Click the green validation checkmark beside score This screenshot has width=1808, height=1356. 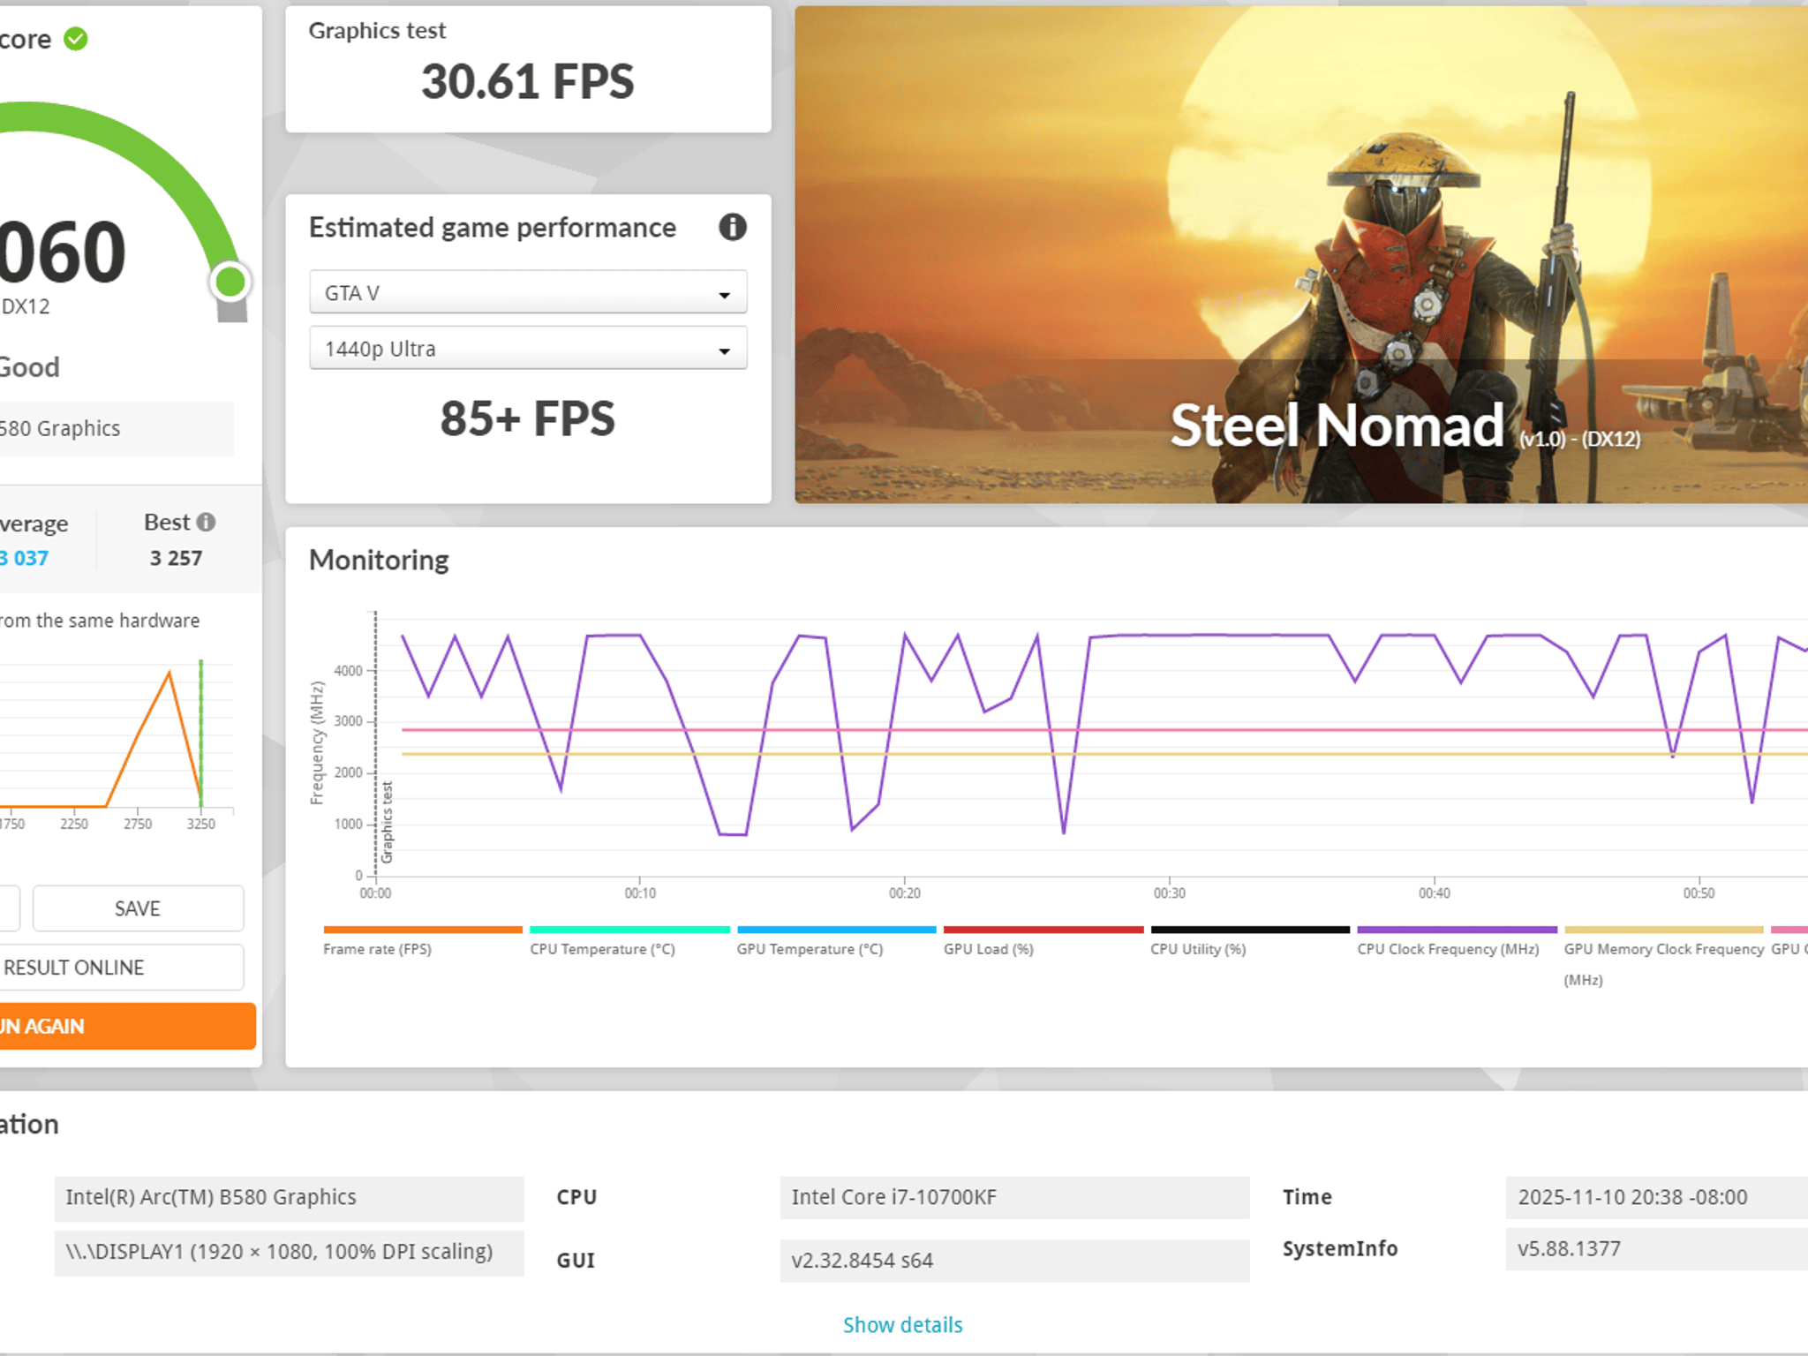click(76, 39)
